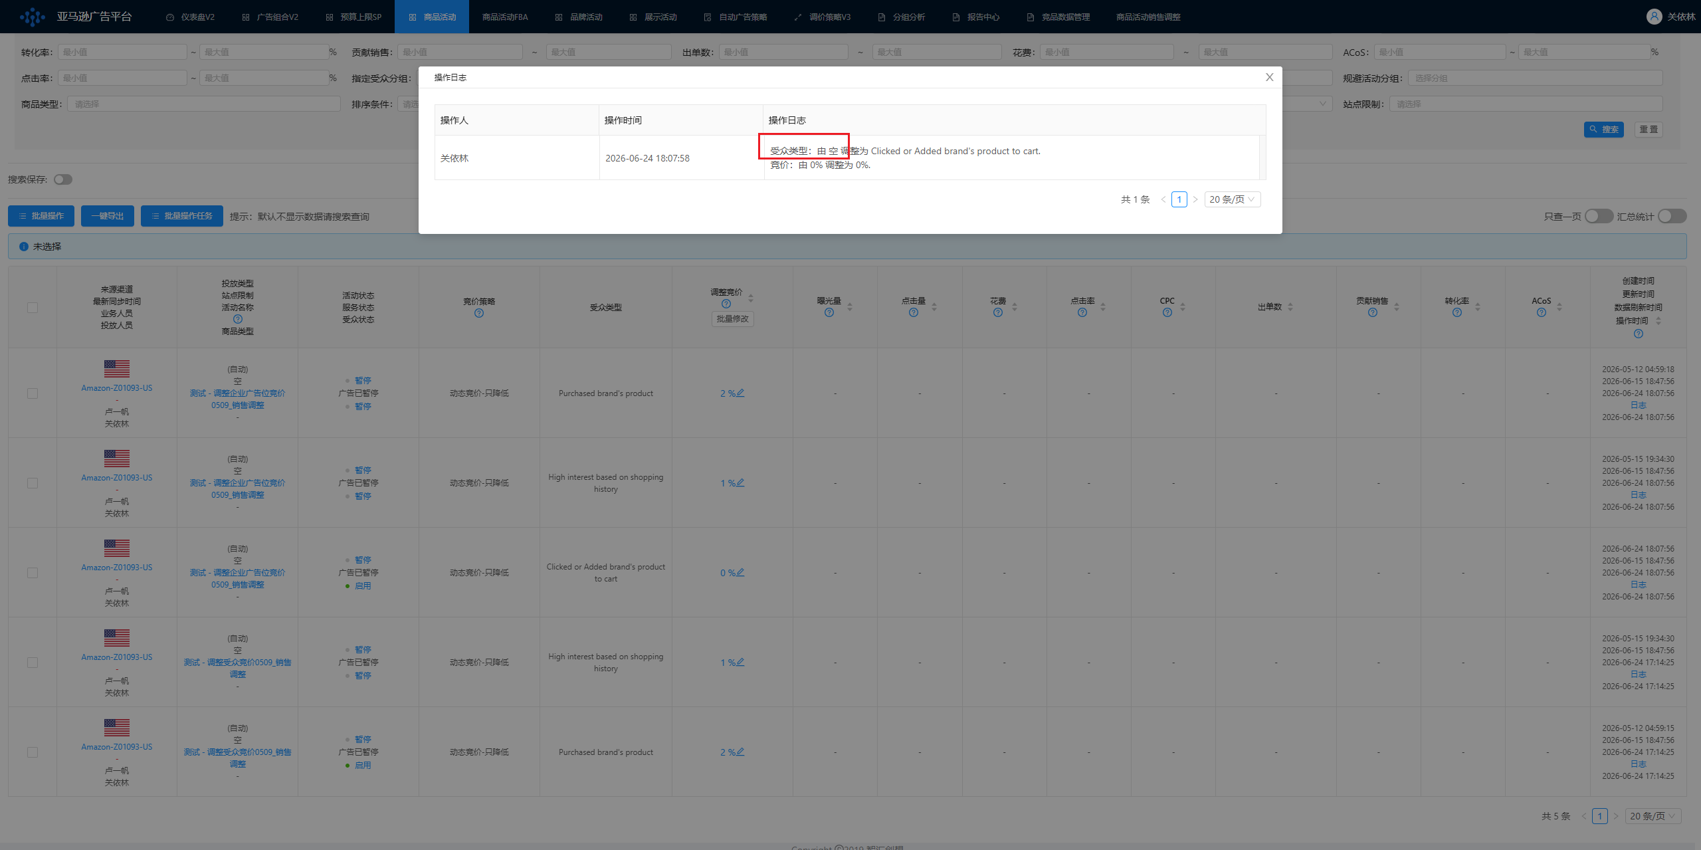1701x850 pixels.
Task: Open the user avatar icon for 关依林
Action: pos(1654,17)
